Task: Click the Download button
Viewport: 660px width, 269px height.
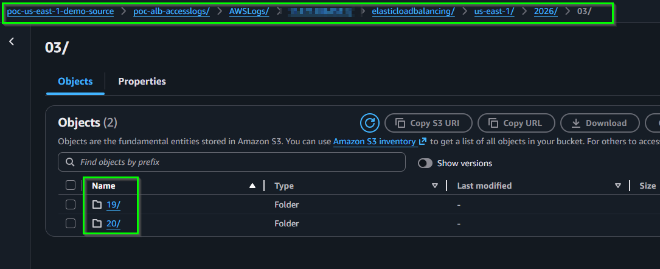Action: coord(600,124)
